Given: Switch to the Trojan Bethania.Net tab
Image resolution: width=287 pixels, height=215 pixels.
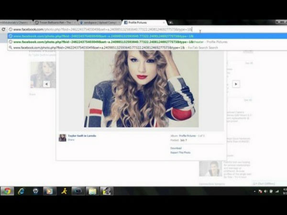Looking at the screenshot, I should click(x=55, y=22).
